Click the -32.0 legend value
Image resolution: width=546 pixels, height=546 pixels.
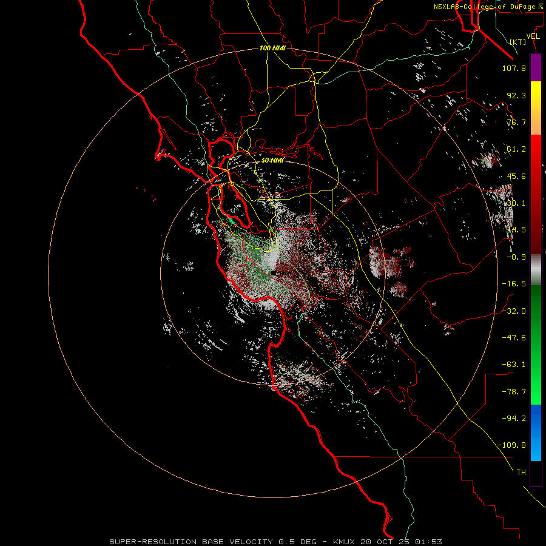pos(514,311)
